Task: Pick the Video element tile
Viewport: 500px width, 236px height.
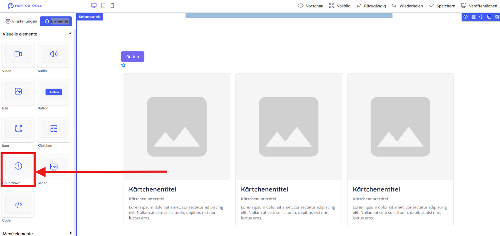Action: (18, 54)
